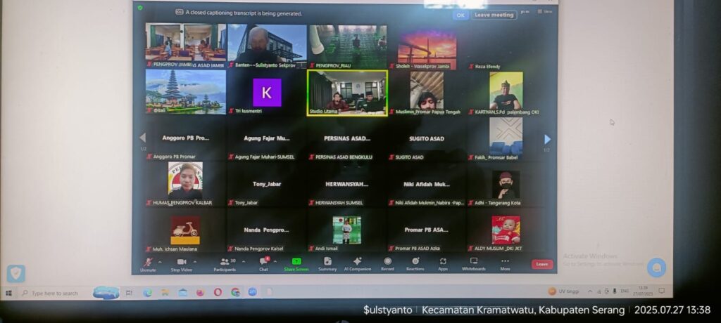Click the green encryption shield icon

140,8
